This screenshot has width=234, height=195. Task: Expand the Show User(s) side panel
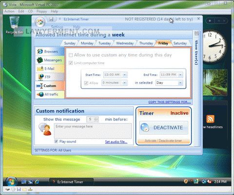[x=196, y=53]
